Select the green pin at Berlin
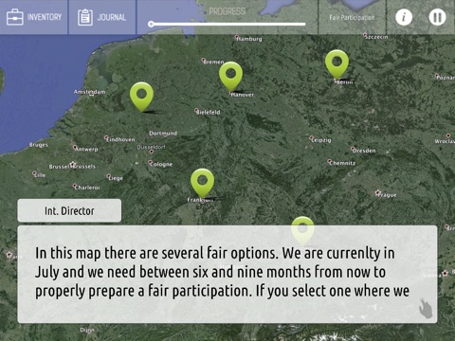The width and height of the screenshot is (455, 341). point(337,64)
